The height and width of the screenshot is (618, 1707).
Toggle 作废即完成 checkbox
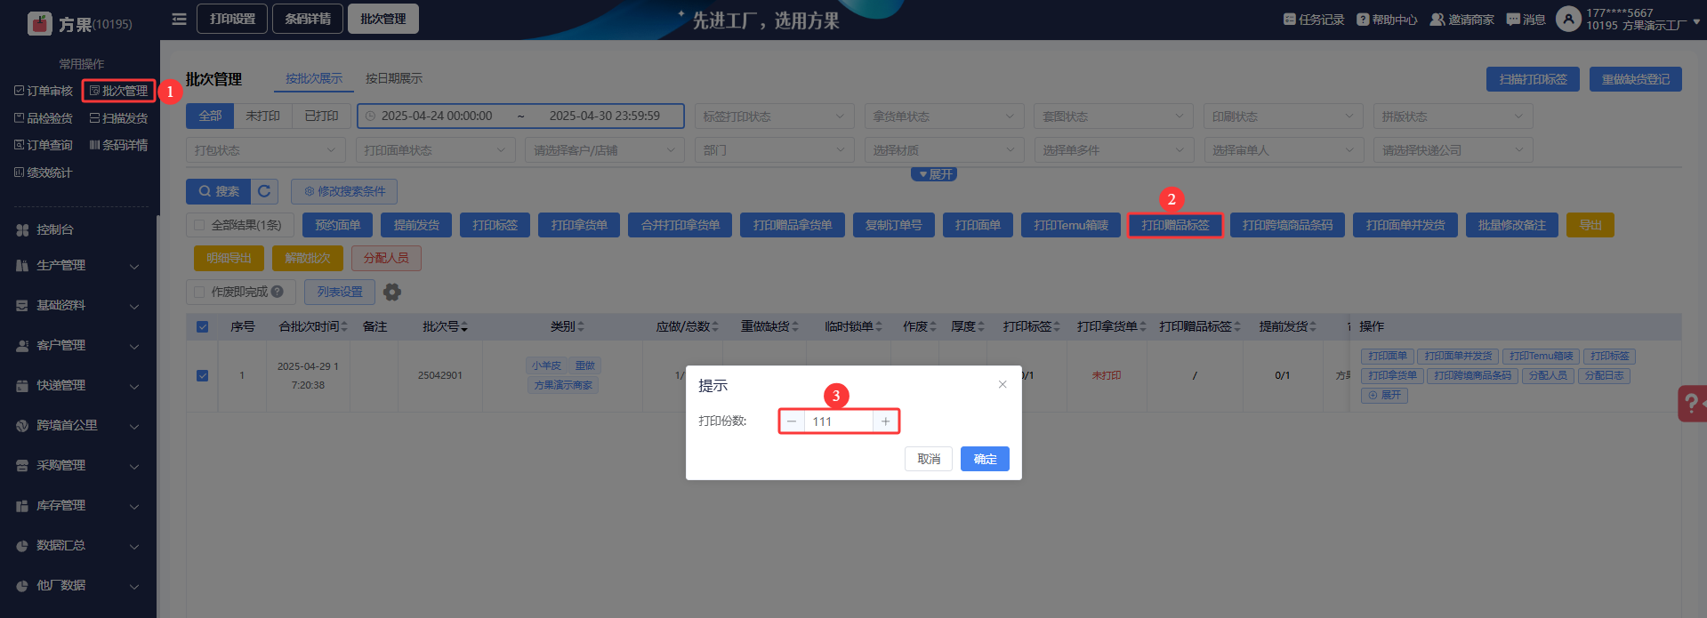[x=199, y=292]
